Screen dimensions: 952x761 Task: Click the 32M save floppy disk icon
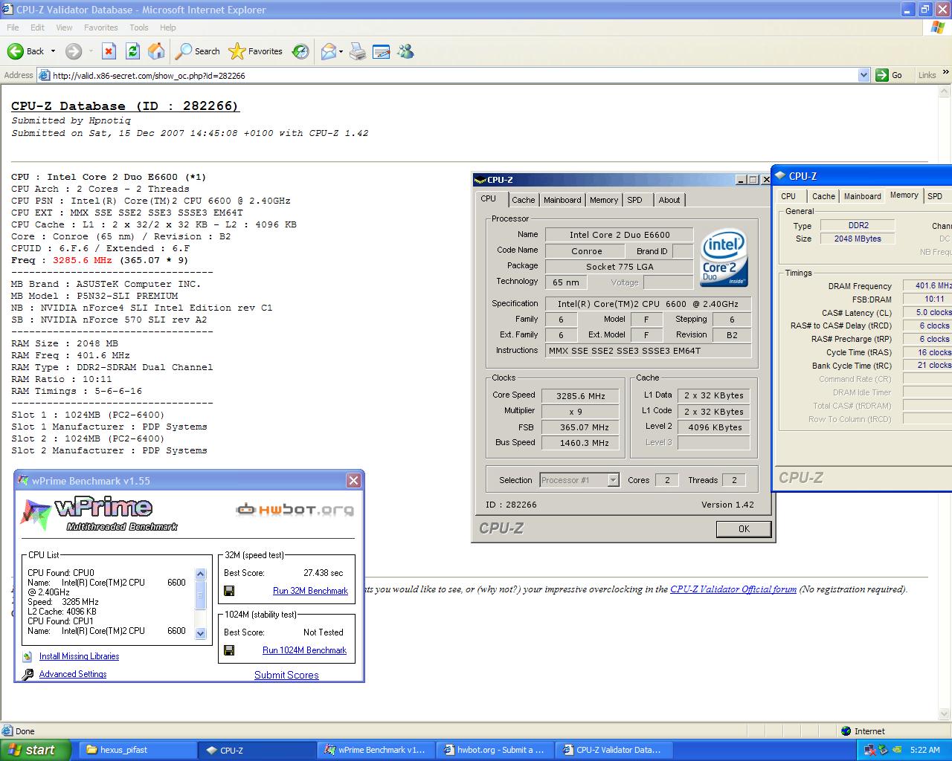pyautogui.click(x=229, y=591)
